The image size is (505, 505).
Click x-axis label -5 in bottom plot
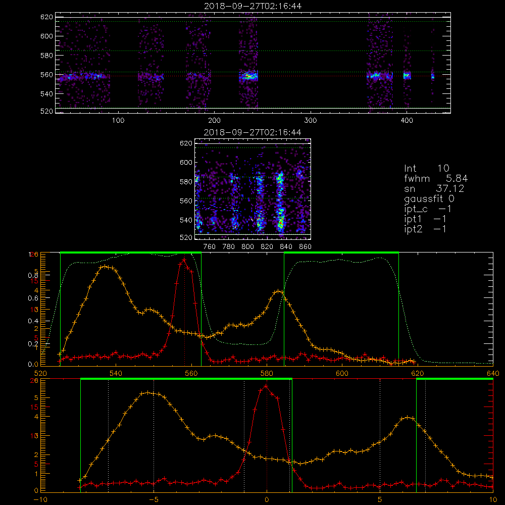tap(154, 500)
